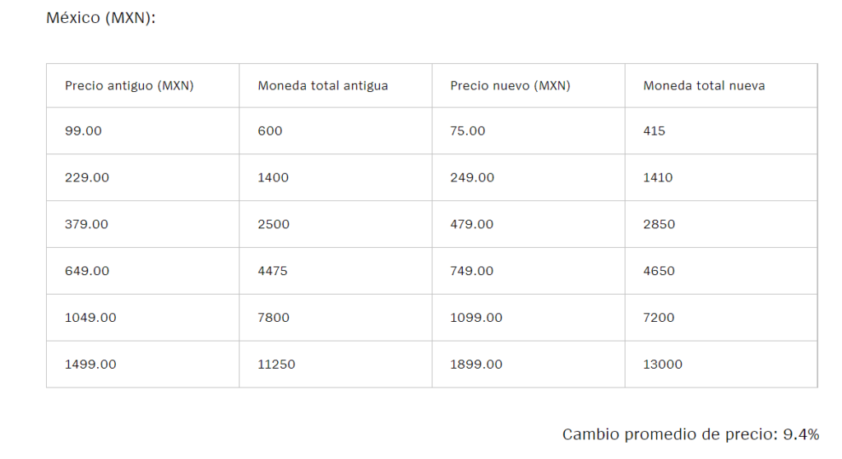This screenshot has height=459, width=842.
Task: Select the 379.00 old price cell
Action: tap(86, 224)
